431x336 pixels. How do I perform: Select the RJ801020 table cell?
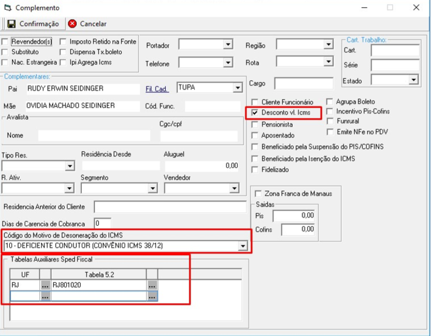[99, 285]
